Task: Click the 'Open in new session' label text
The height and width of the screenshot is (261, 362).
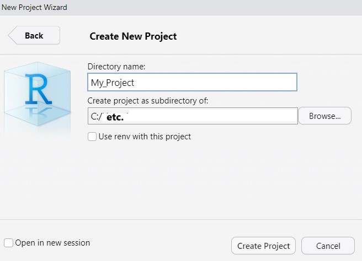Action: click(x=52, y=243)
